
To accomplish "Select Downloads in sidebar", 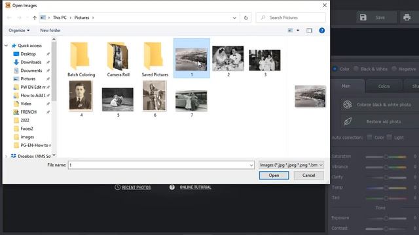I will pos(31,62).
